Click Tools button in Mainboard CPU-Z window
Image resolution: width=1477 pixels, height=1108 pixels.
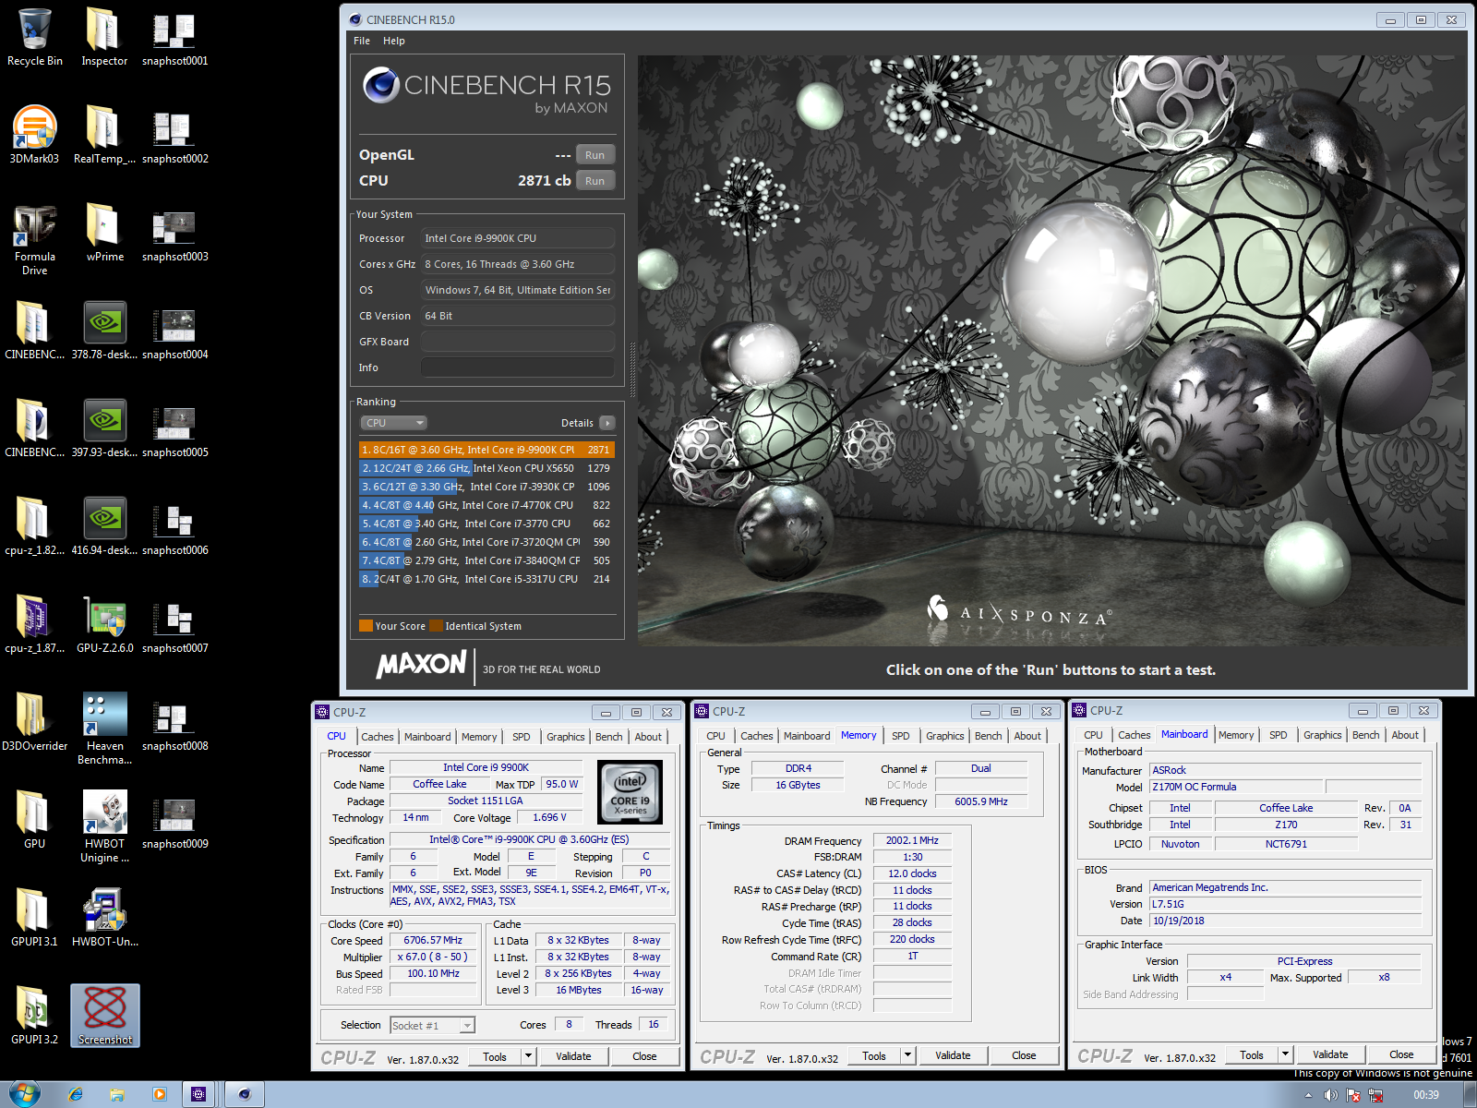point(1252,1054)
